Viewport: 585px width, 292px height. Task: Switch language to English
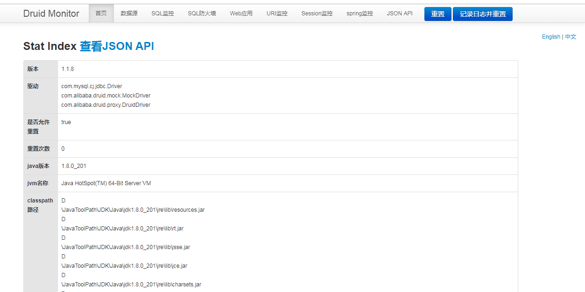[x=551, y=37]
